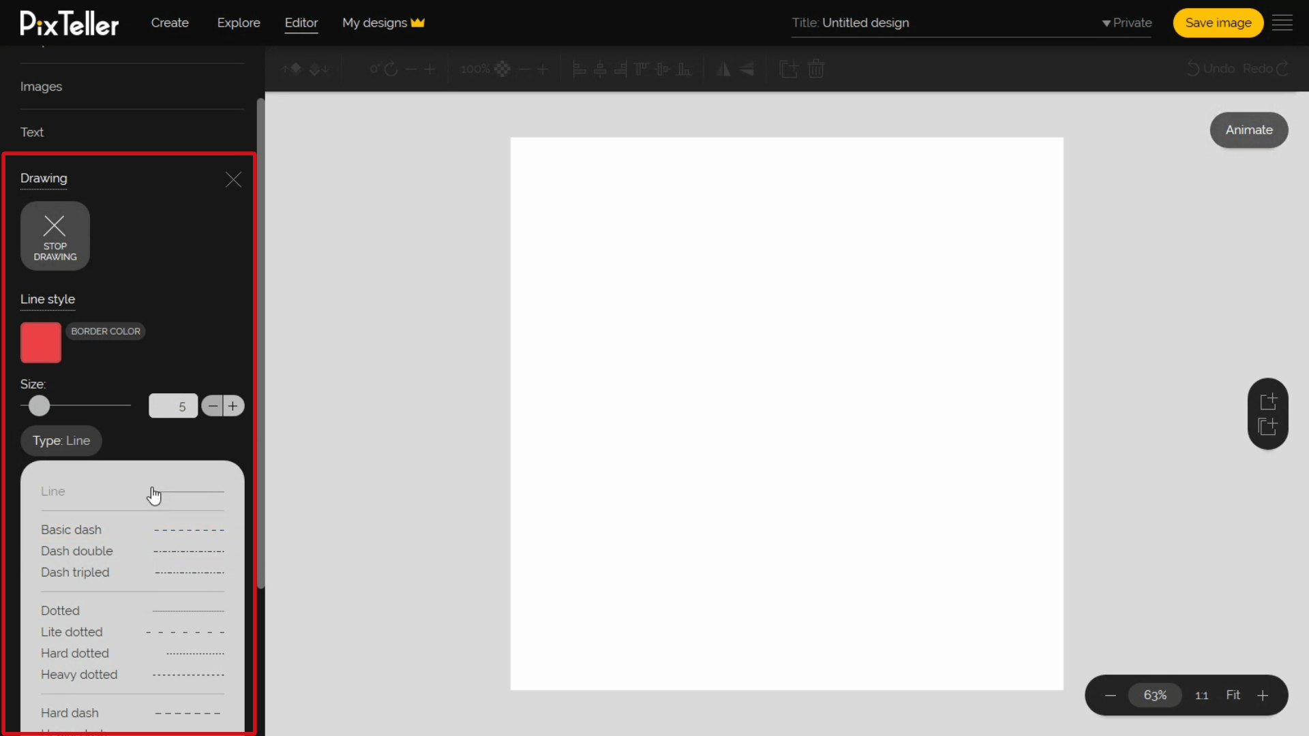This screenshot has width=1309, height=736.
Task: Click the align left icon
Action: pyautogui.click(x=580, y=69)
